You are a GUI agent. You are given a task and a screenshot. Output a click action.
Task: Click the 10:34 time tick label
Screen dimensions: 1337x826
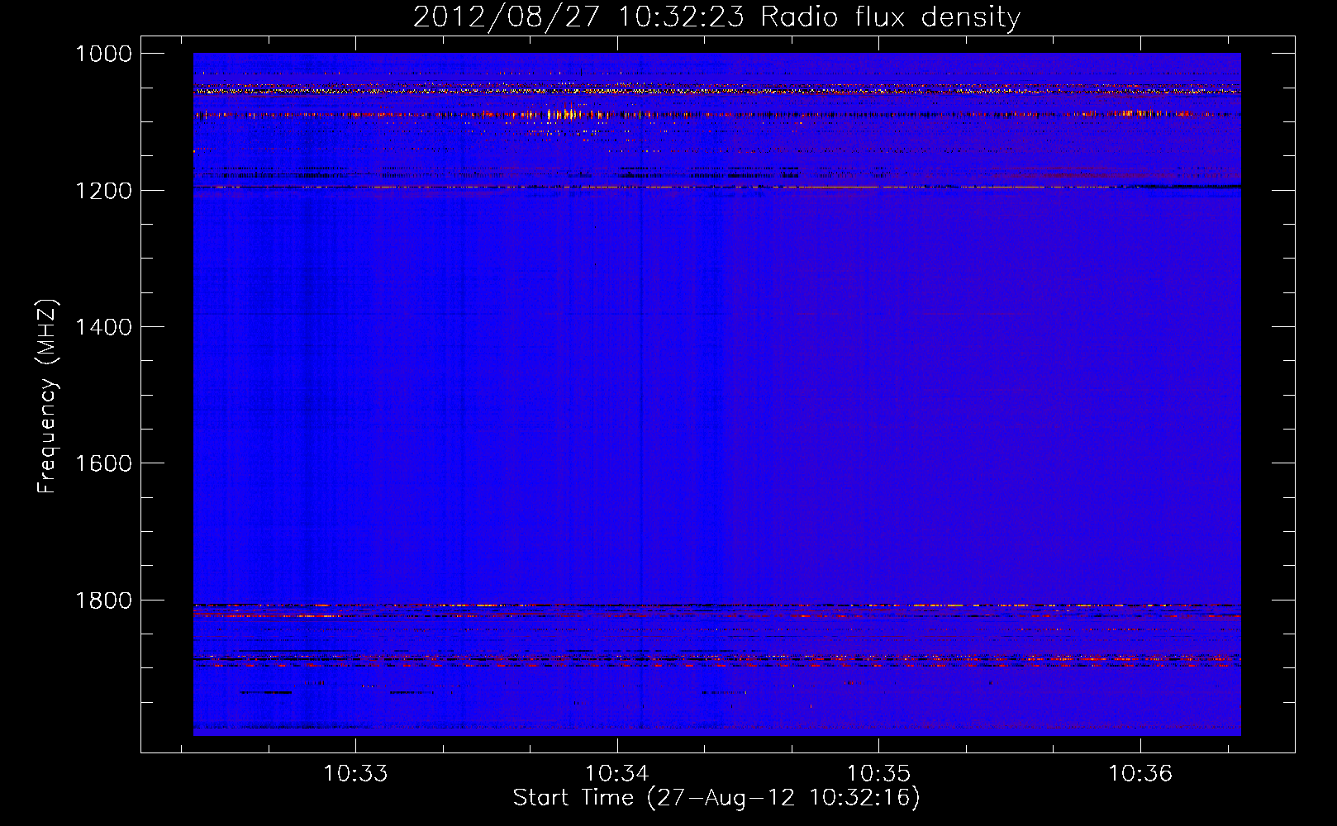pos(617,774)
